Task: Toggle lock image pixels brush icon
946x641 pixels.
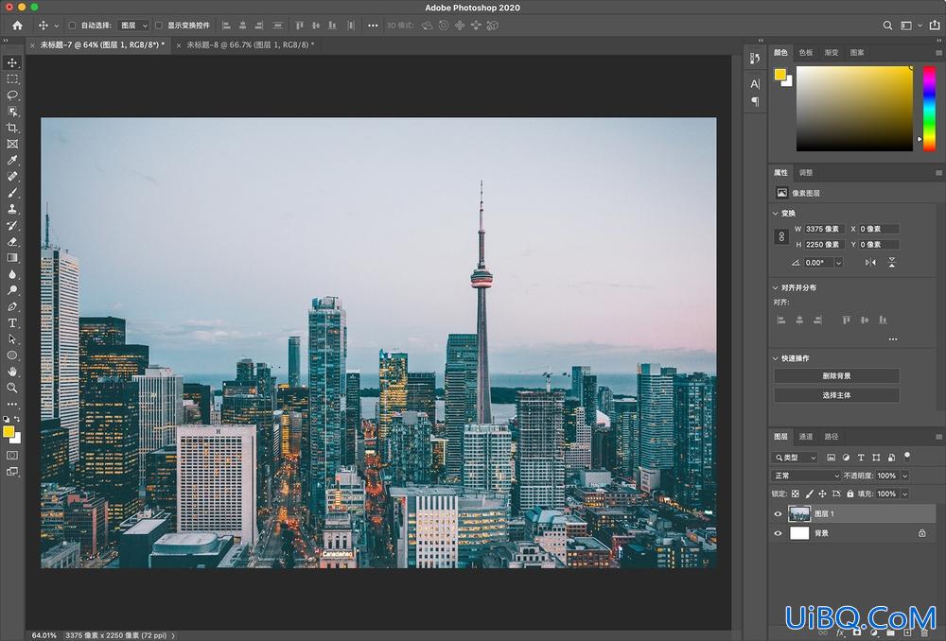Action: click(809, 494)
